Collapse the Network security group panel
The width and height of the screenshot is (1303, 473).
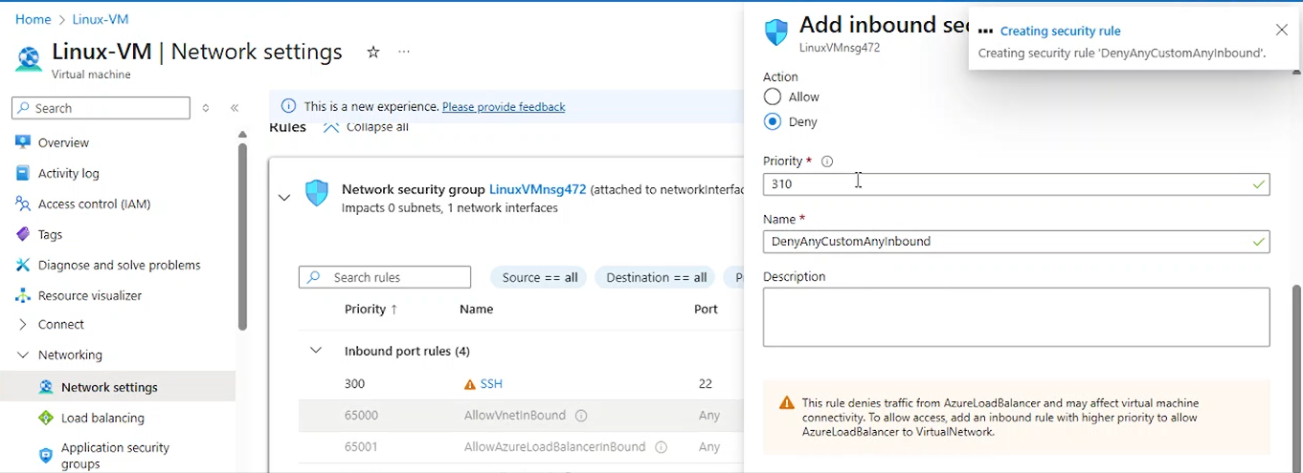(x=284, y=198)
